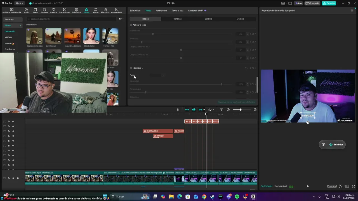Select the Básico sub-tab
Screen dimensions: 358x201
point(145,19)
